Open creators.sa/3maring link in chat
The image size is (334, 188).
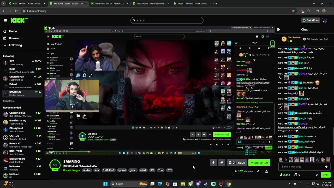coord(293,127)
